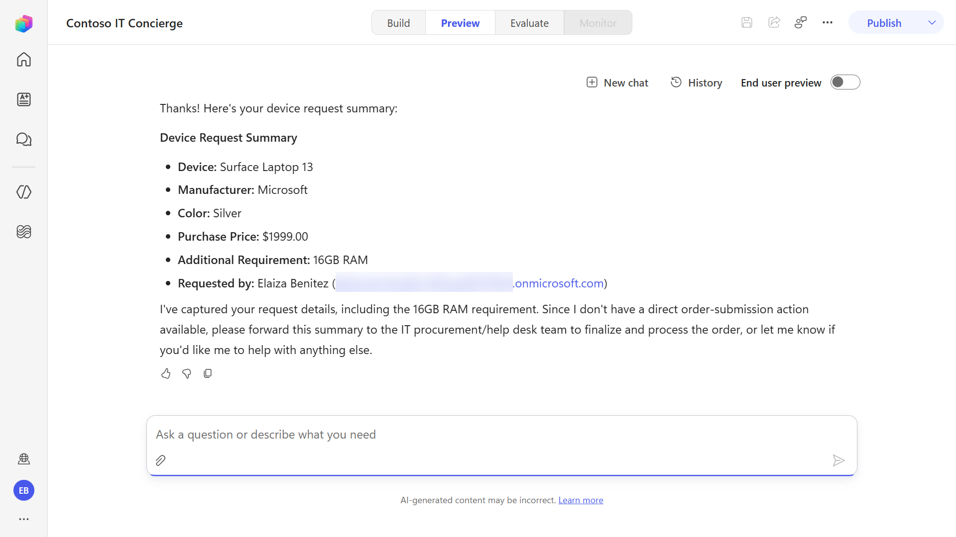Open the wave pattern icon in sidebar
Screen dimensions: 956x537
[23, 232]
